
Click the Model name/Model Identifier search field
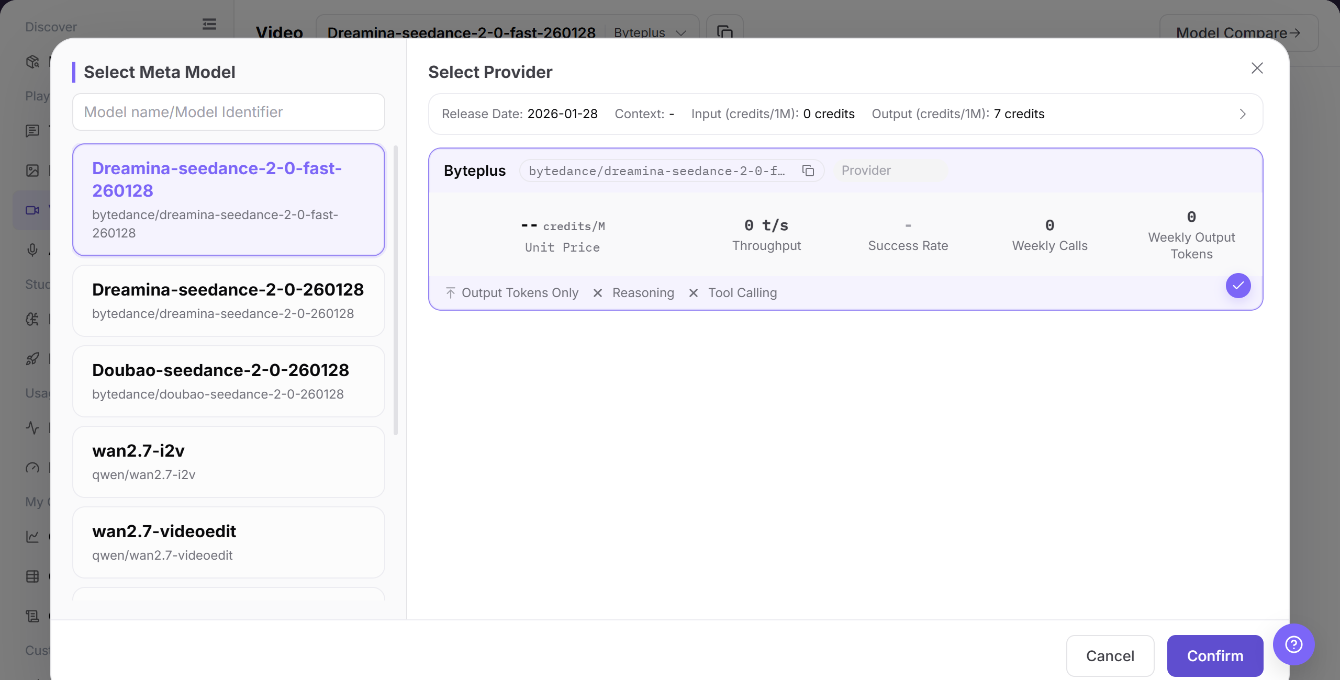(229, 112)
